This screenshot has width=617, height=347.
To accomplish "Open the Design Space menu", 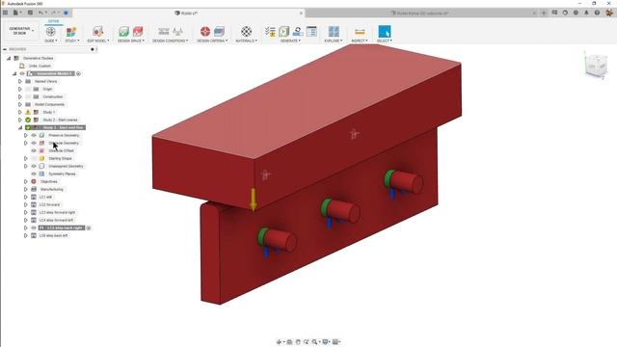I will click(131, 40).
